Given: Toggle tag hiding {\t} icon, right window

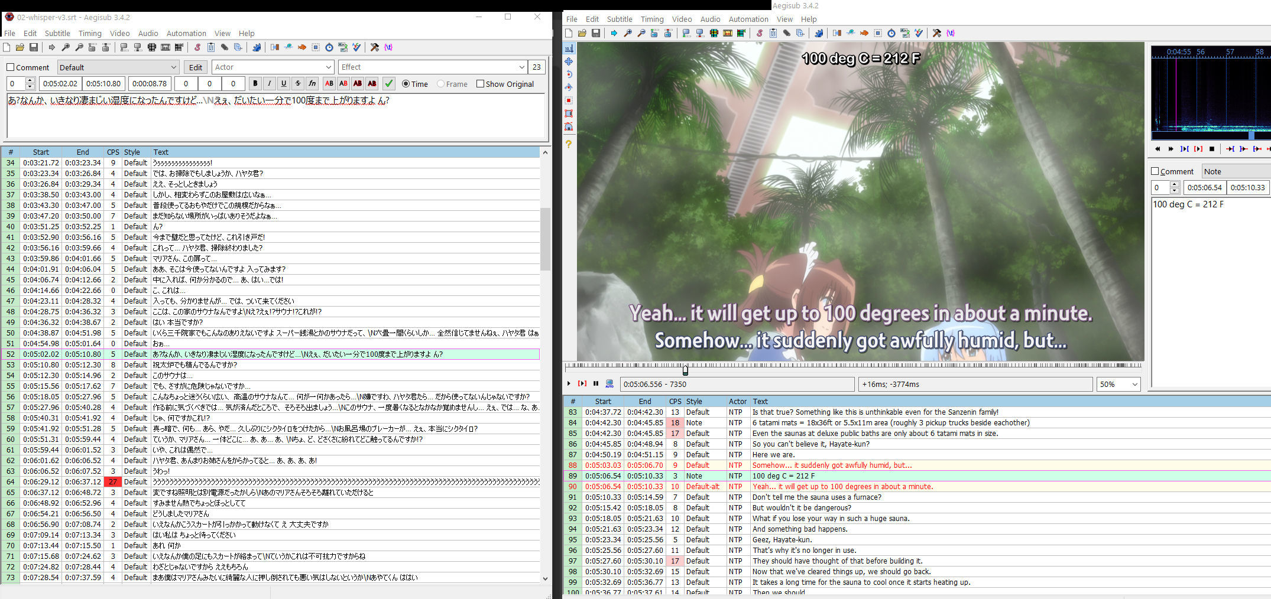Looking at the screenshot, I should (x=951, y=33).
